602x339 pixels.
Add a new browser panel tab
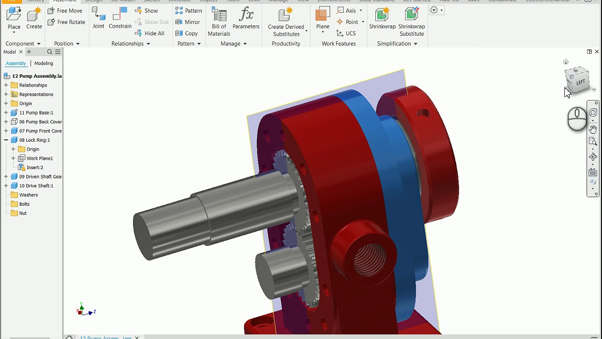pyautogui.click(x=29, y=52)
